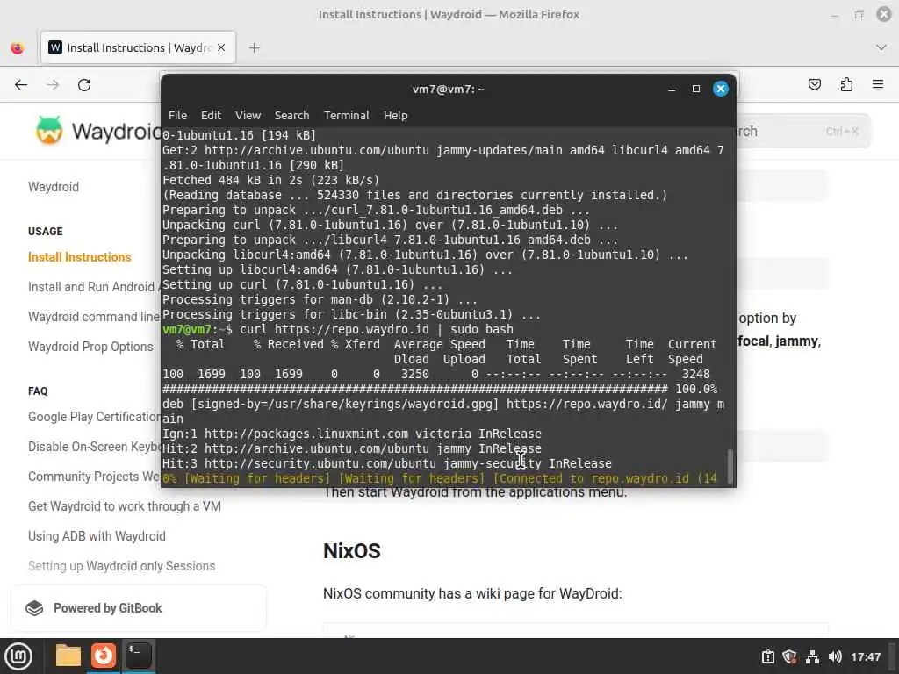Viewport: 899px width, 674px height.
Task: Minimize the vm7@vm7 terminal window
Action: click(x=672, y=89)
